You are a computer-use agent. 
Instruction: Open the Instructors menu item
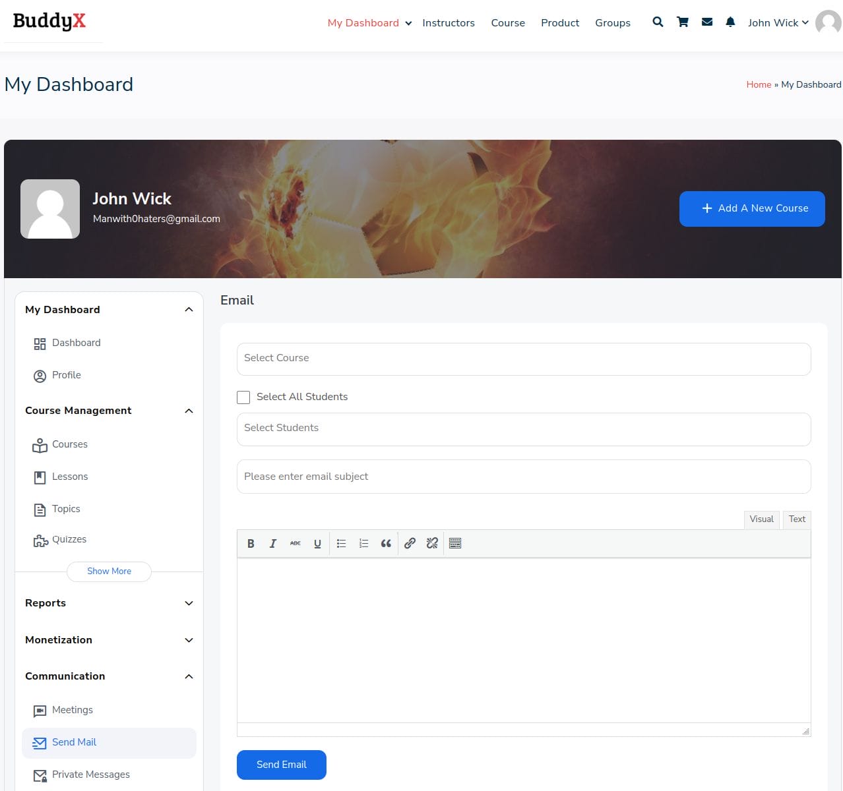449,23
